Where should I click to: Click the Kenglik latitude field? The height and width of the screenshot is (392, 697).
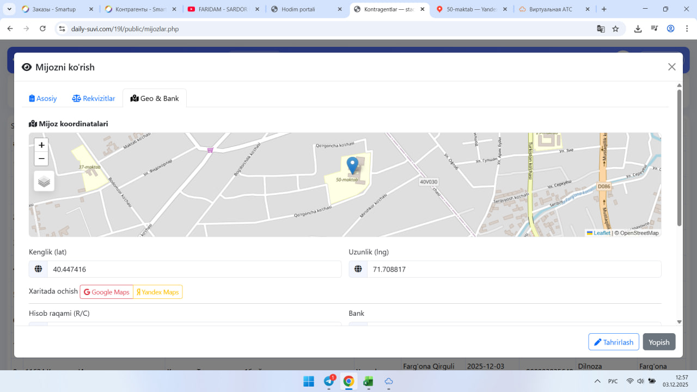pos(193,269)
